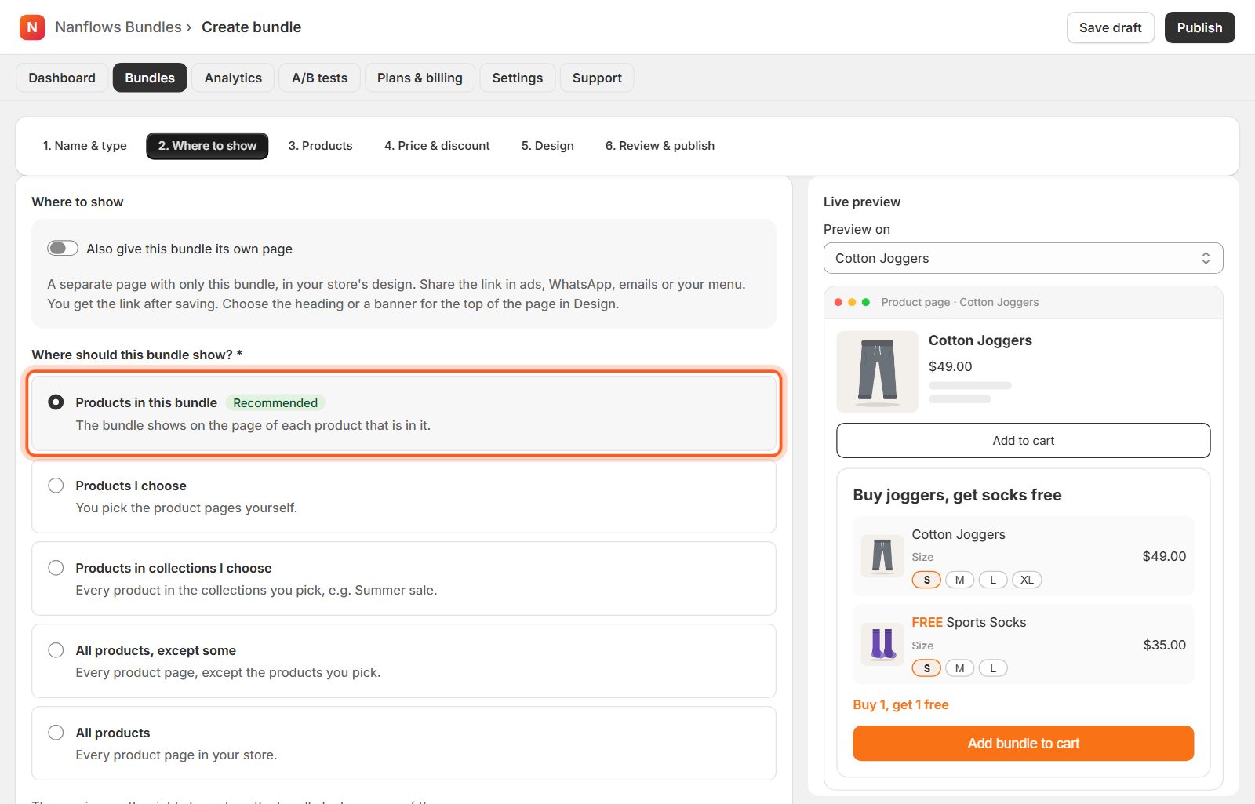Click the Publish button
1255x804 pixels.
tap(1199, 27)
